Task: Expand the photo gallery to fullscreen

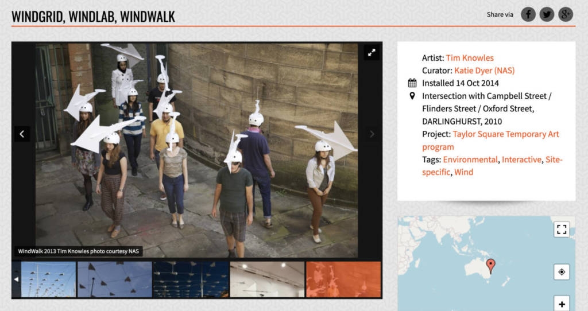Action: 372,52
